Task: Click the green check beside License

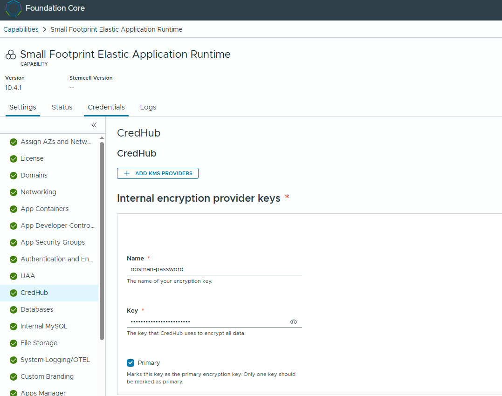Action: [14, 159]
